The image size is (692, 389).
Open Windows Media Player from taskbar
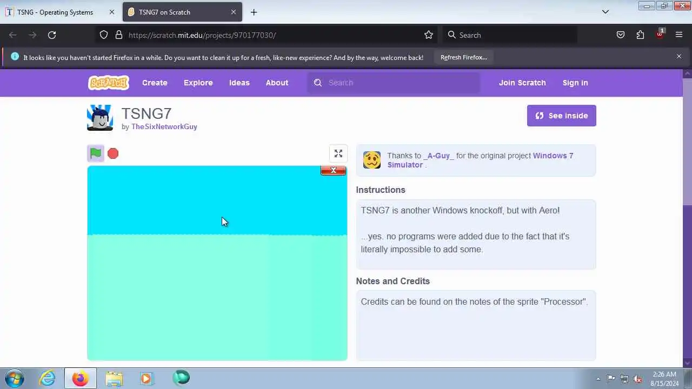[x=147, y=378]
